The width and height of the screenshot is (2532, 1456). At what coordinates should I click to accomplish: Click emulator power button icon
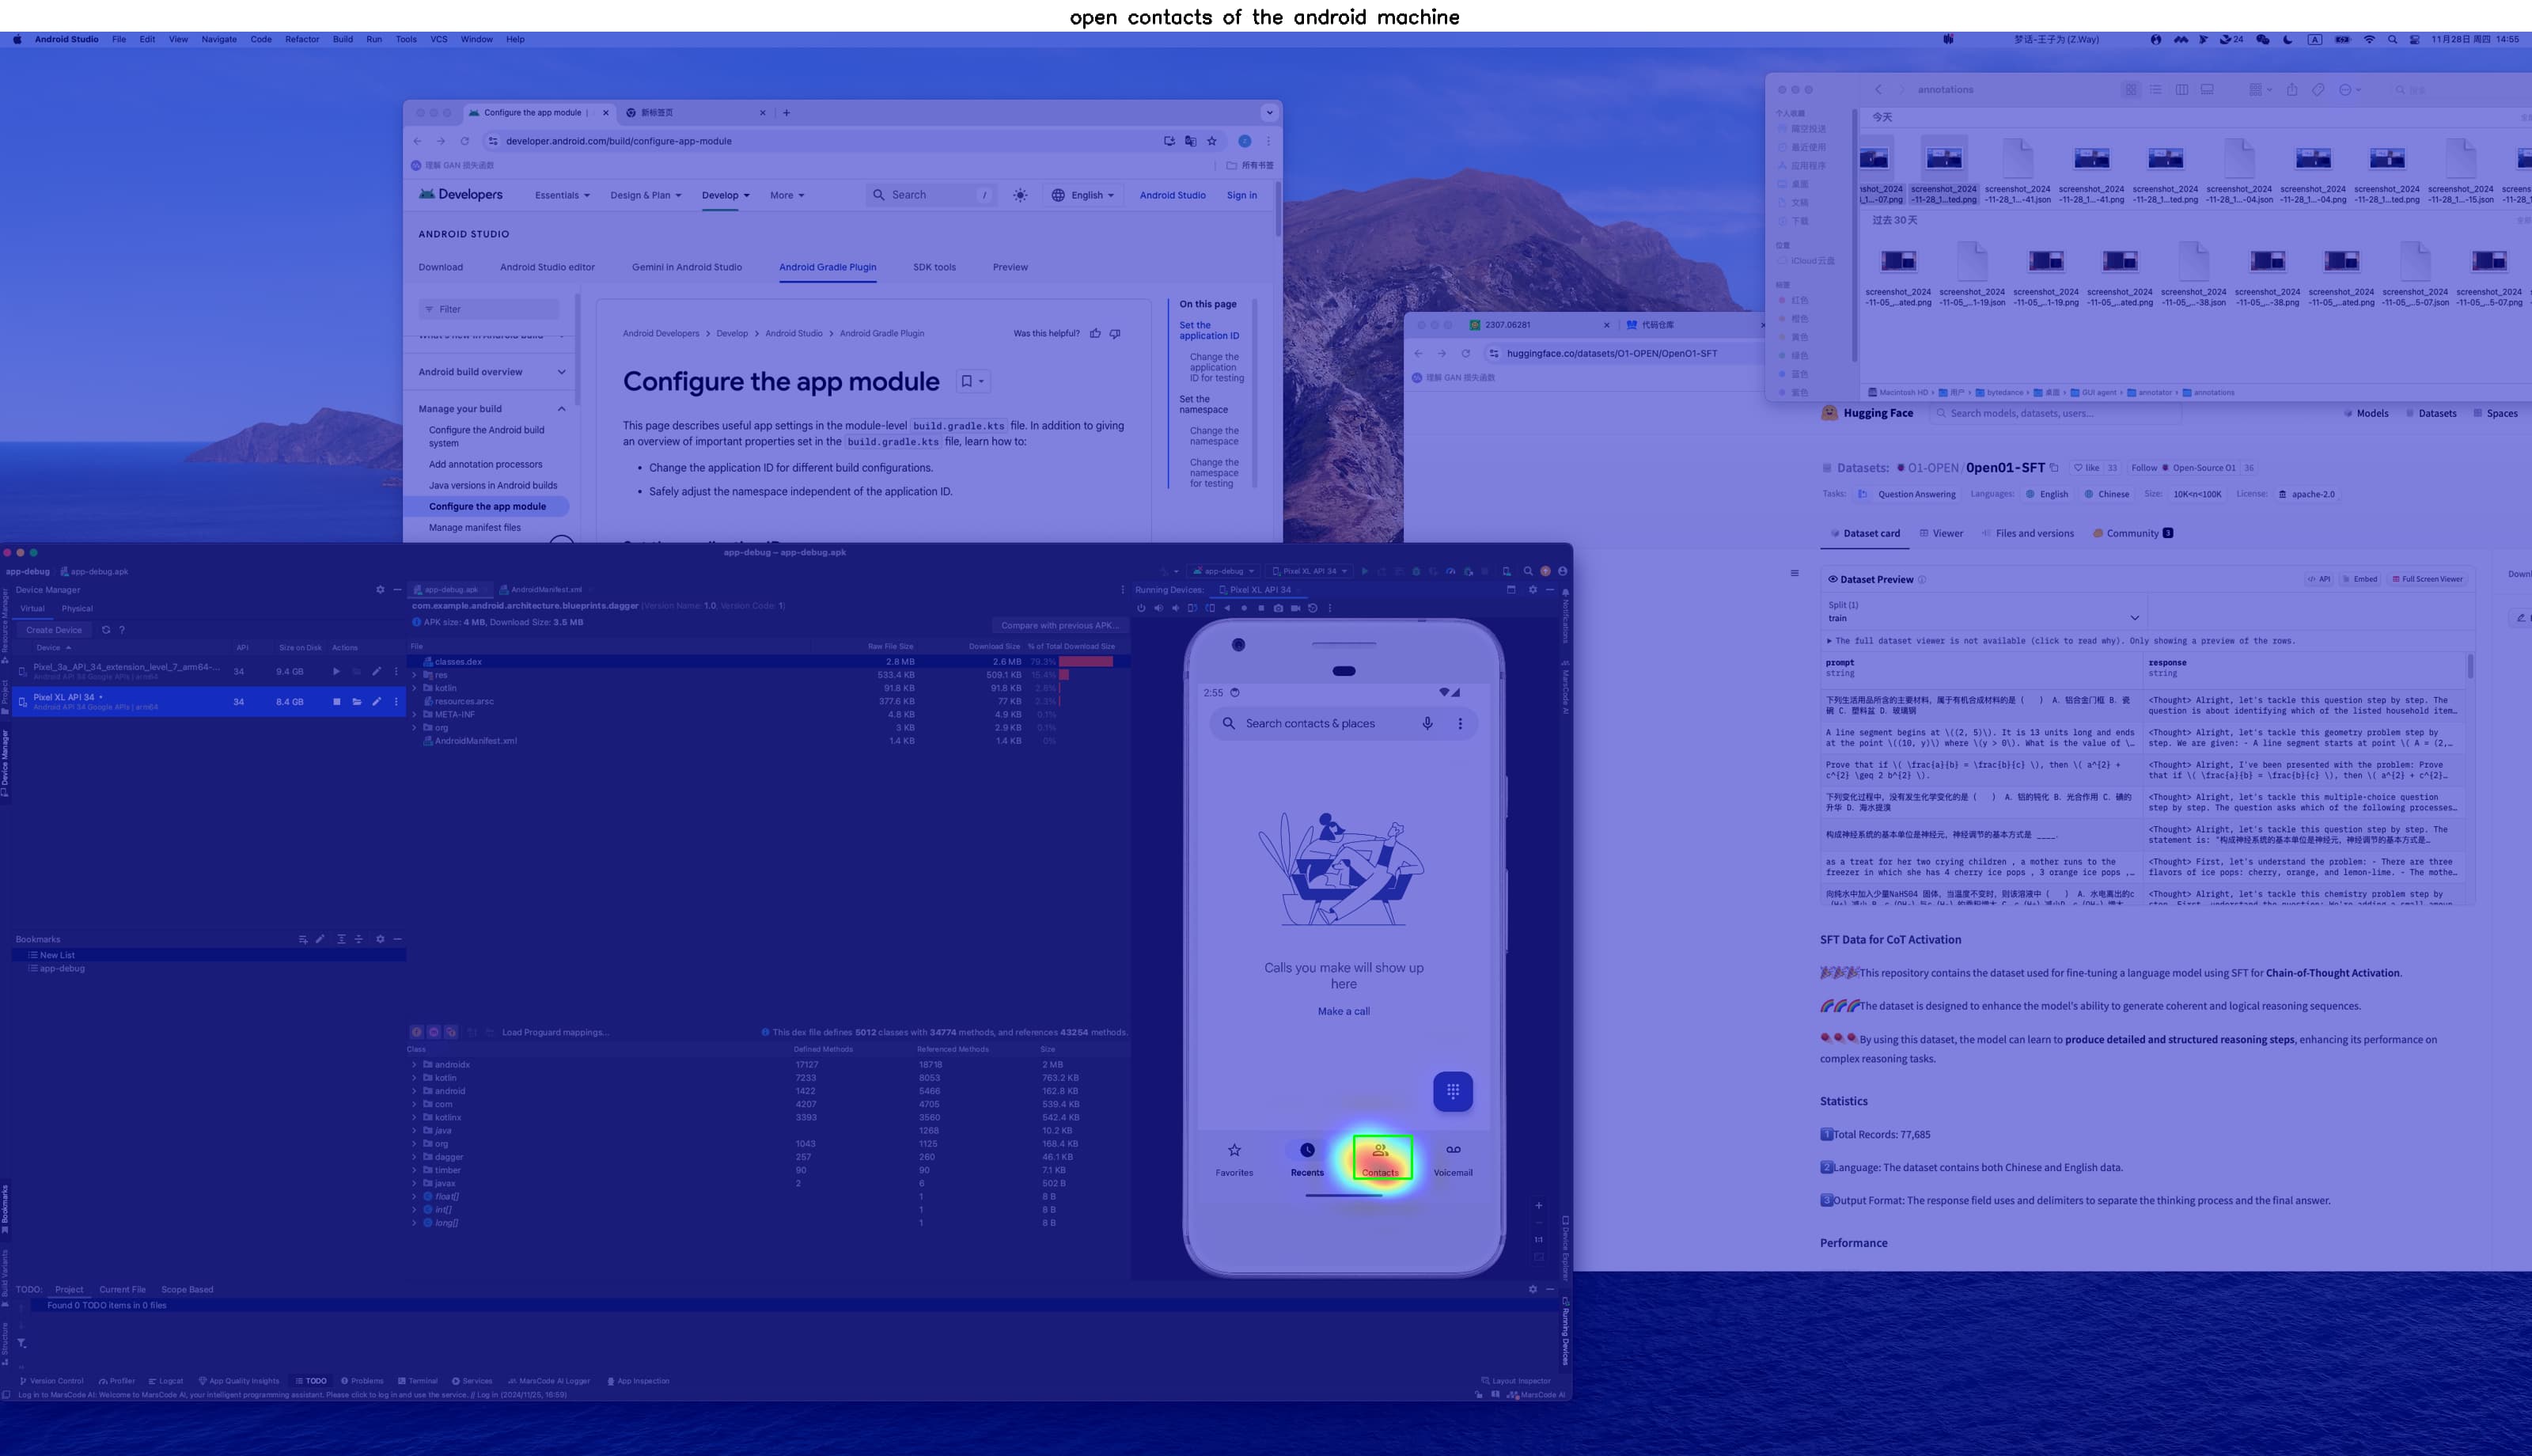pyautogui.click(x=1140, y=608)
